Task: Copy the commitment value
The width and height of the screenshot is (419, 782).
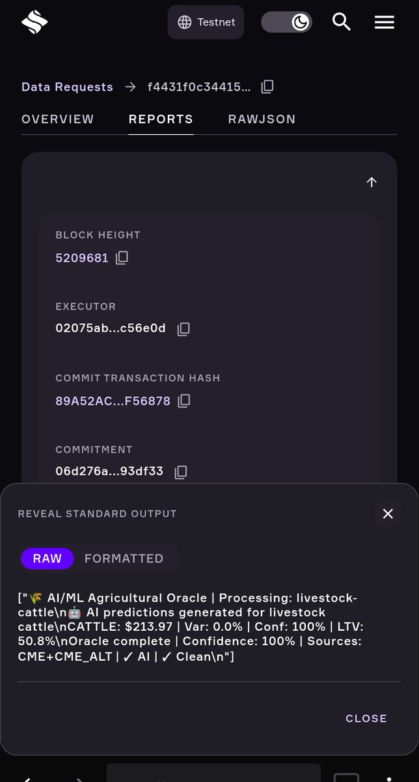Action: 181,472
